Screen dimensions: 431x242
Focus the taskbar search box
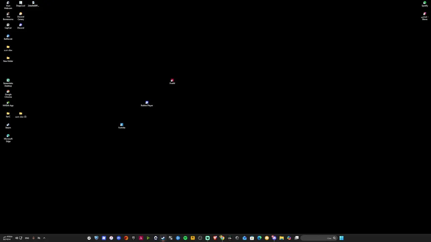coord(319,238)
